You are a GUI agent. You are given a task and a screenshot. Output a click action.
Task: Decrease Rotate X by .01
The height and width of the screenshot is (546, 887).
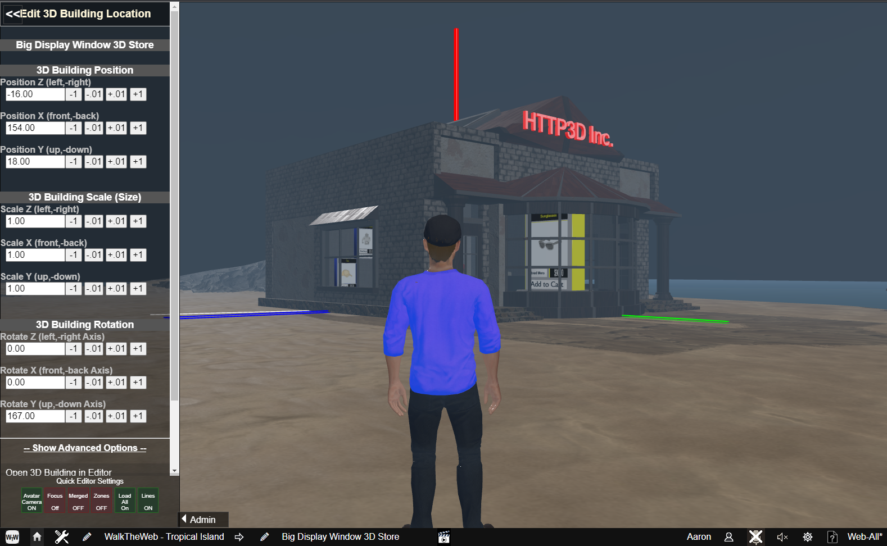click(x=94, y=383)
